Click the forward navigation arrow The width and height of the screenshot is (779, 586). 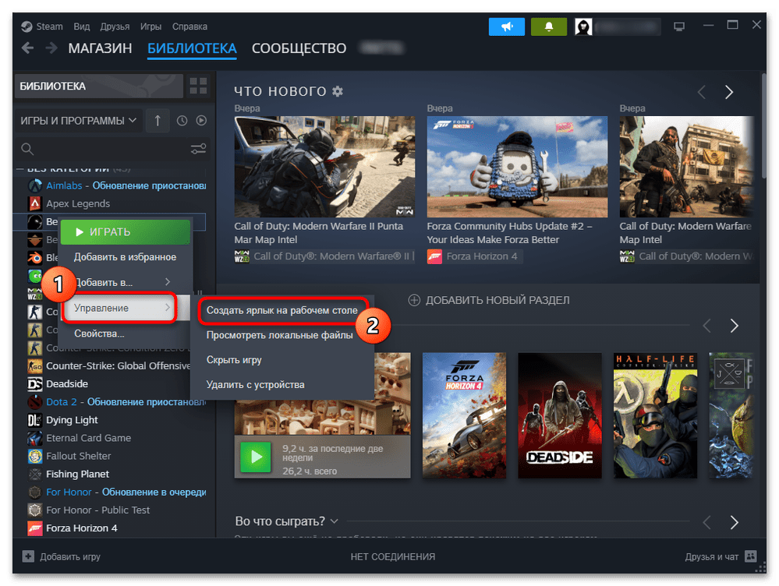[51, 48]
